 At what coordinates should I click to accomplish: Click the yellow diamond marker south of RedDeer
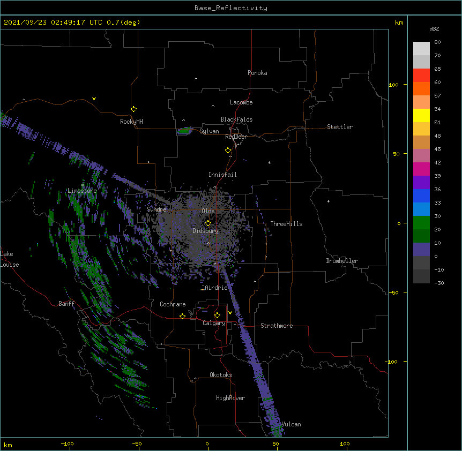pyautogui.click(x=228, y=150)
